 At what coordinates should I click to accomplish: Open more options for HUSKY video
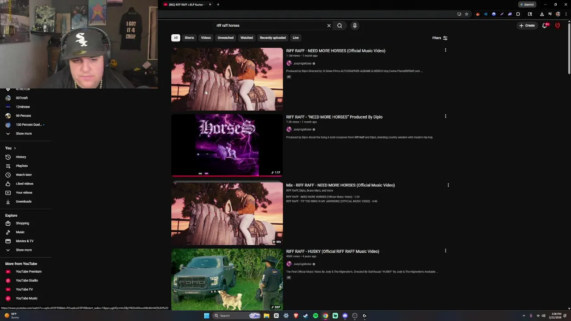tap(445, 251)
